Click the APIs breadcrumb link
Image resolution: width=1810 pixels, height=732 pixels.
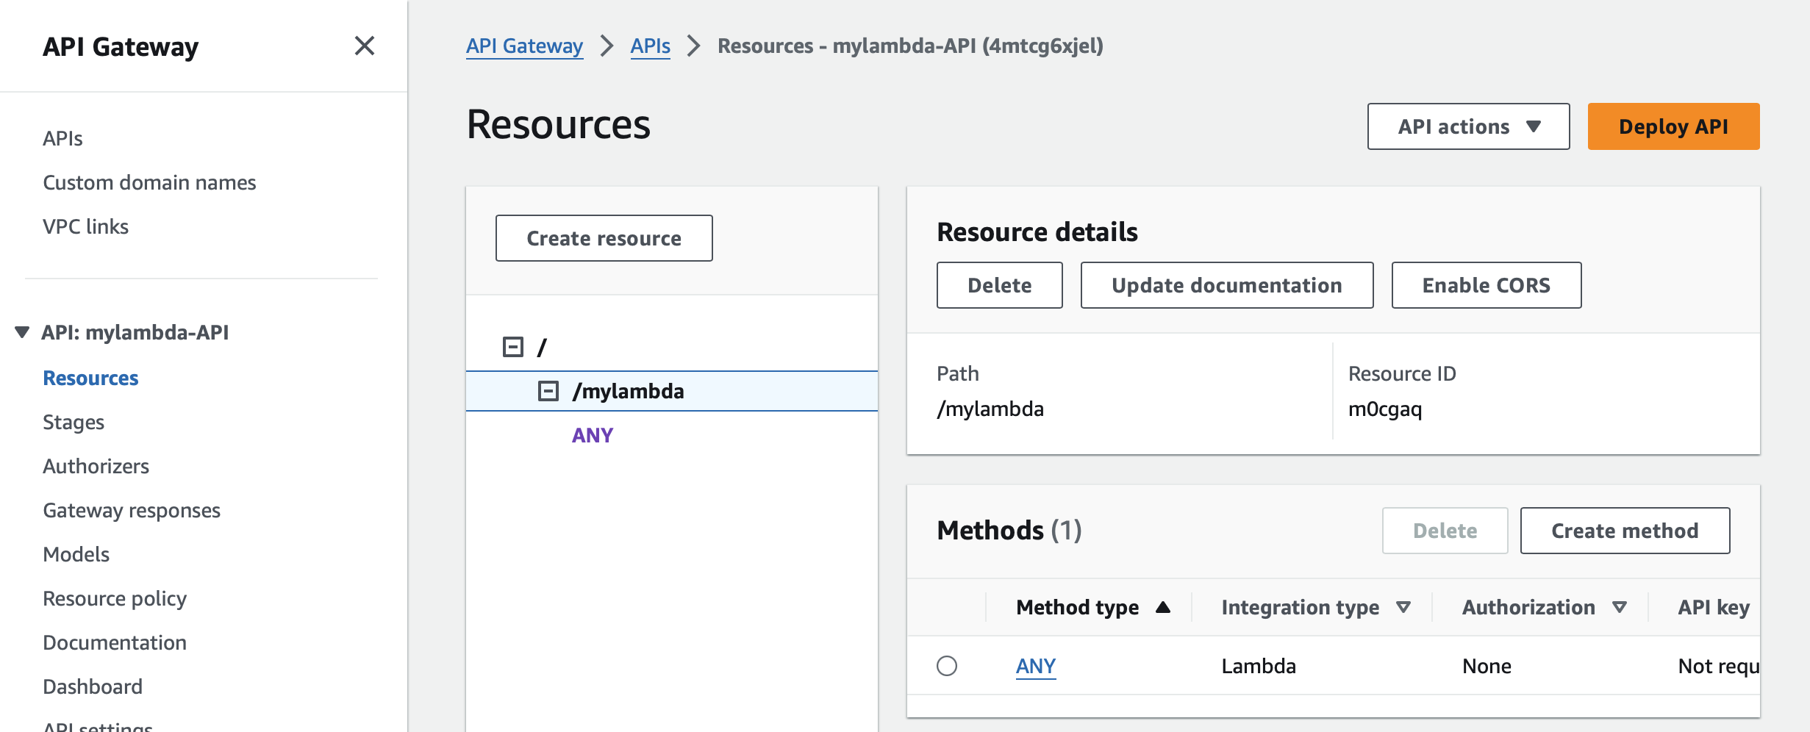pyautogui.click(x=650, y=46)
